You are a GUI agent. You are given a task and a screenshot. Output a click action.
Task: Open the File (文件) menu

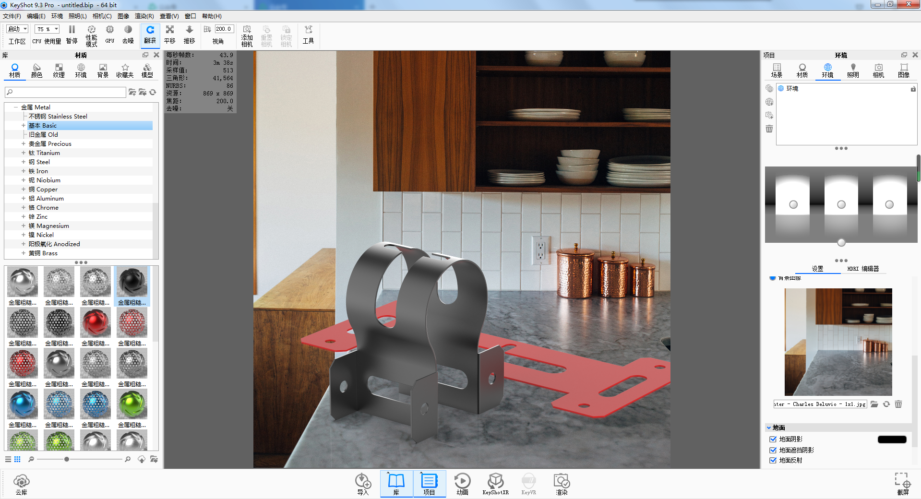click(12, 16)
